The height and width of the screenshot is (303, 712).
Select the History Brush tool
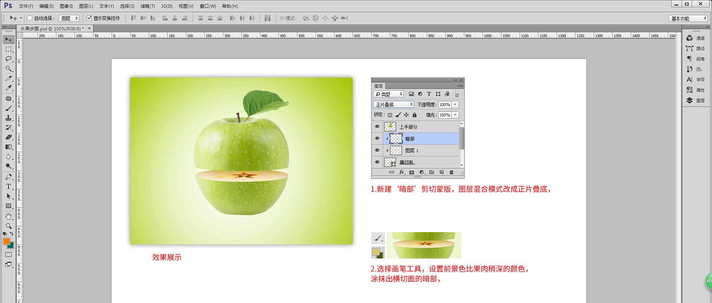tap(9, 128)
